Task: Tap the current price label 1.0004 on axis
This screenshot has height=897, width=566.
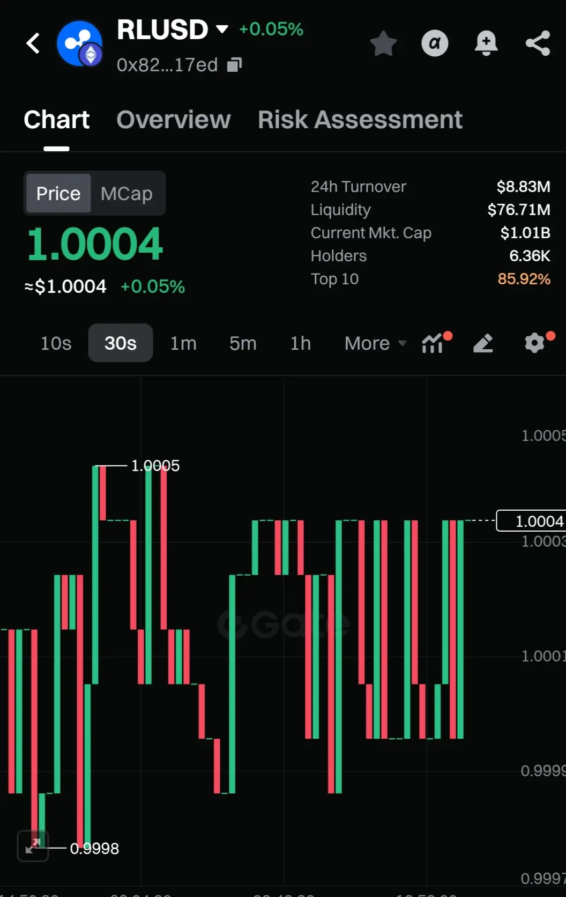Action: tap(531, 521)
